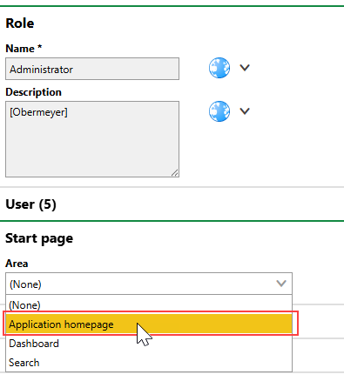
Task: Select (None) option in Area list
Action: click(x=149, y=305)
